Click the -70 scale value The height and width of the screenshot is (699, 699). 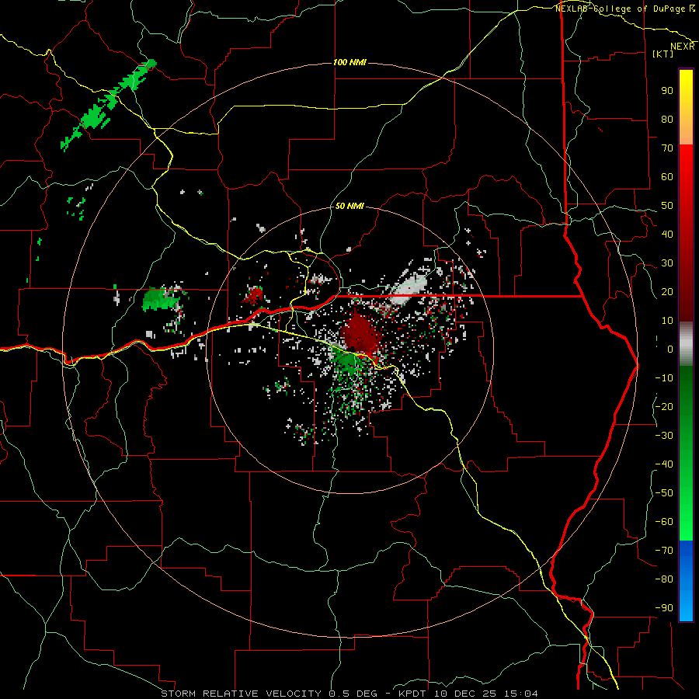pos(664,550)
